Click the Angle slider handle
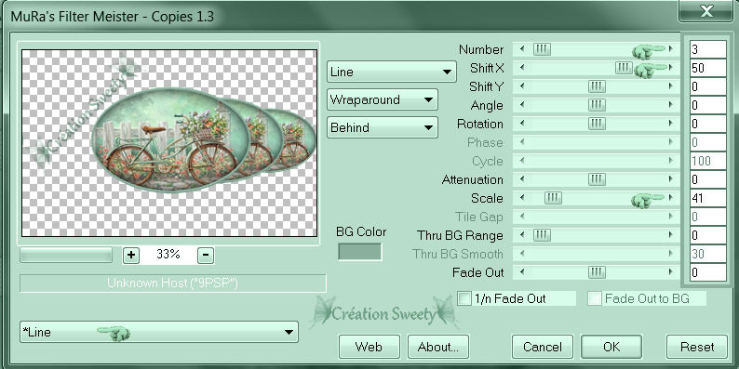 point(597,105)
